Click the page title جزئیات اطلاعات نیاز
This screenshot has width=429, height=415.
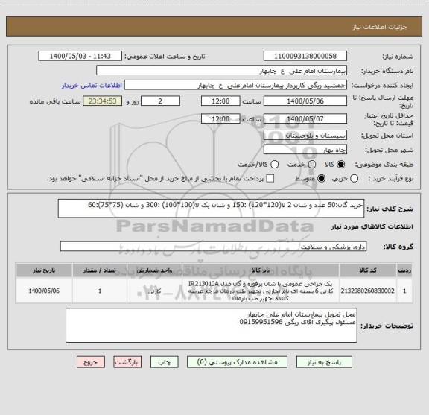380,27
